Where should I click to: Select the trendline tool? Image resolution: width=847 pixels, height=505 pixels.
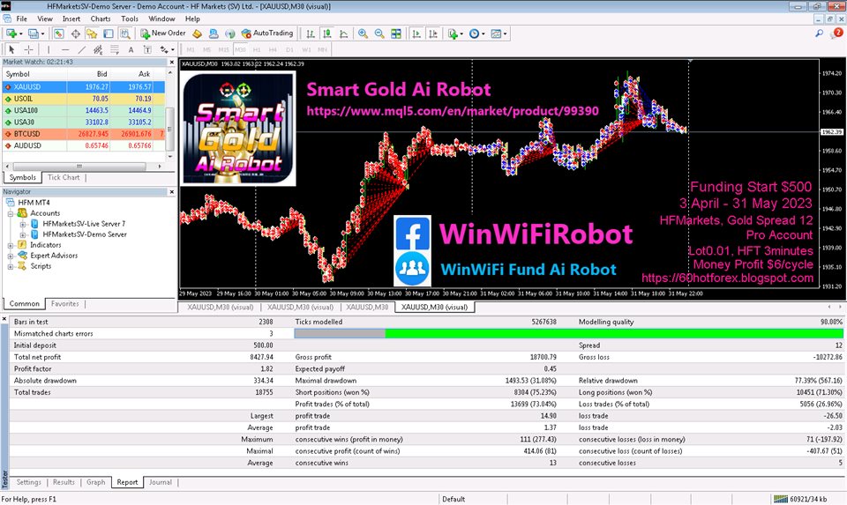click(81, 49)
